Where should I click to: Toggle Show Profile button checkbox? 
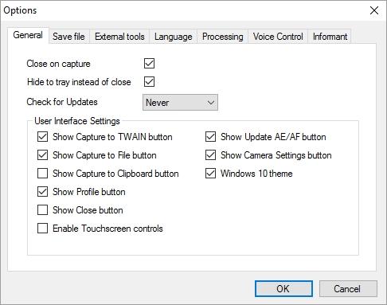pyautogui.click(x=42, y=192)
